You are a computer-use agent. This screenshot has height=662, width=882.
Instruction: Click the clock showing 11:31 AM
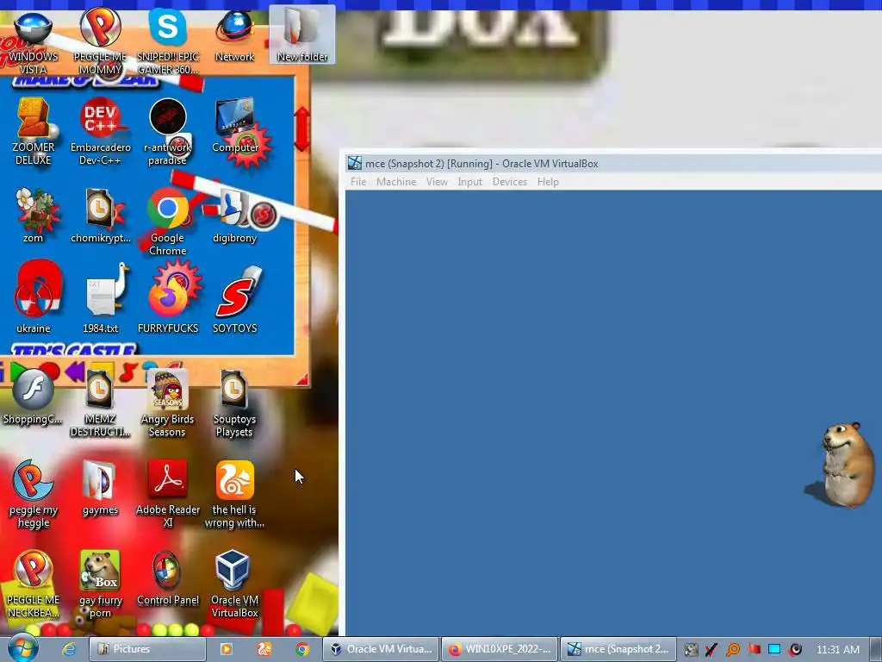click(x=837, y=649)
